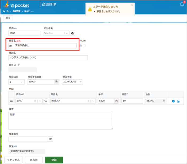Clear the 受注予定 date 2024/08/01
187x164 pixels.
point(81,81)
